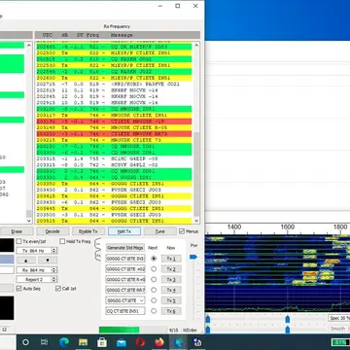Adjust the Spec 30 % spinner

click(339, 318)
